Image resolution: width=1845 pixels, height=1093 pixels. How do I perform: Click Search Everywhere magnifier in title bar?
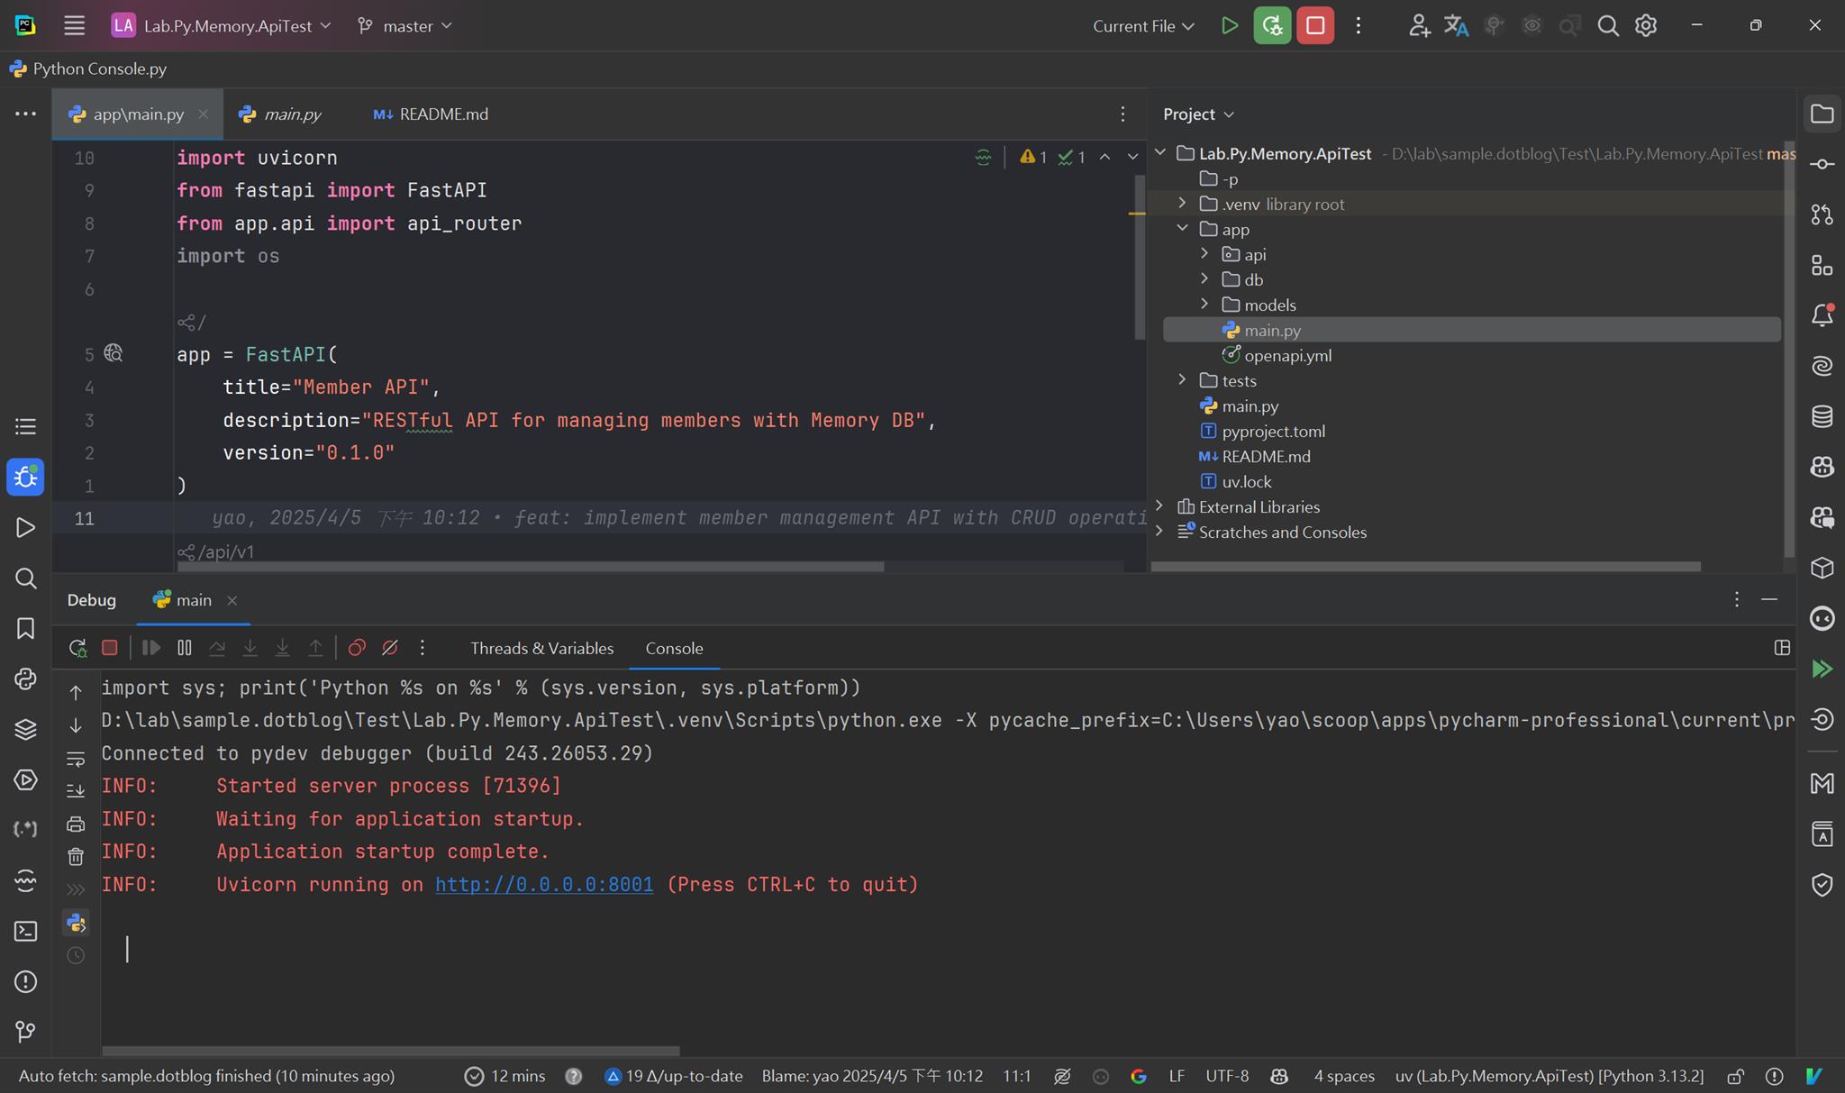(x=1608, y=26)
